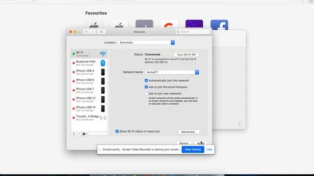Select iPhone USB 12 in the service list
This screenshot has width=314, height=176.
[x=89, y=100]
